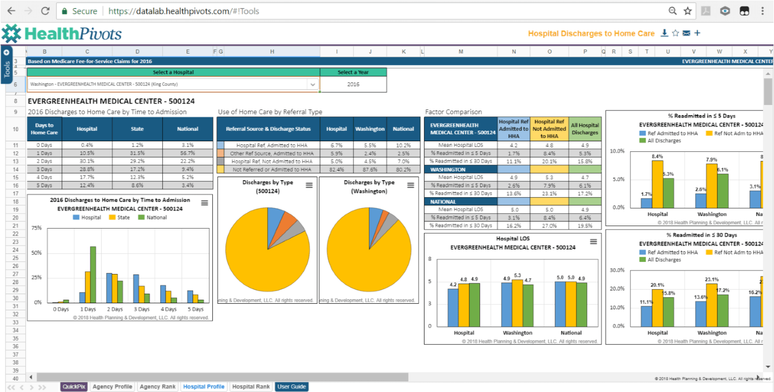Image resolution: width=774 pixels, height=392 pixels.
Task: Click the scroll-down arrow at the vertical scrollbar bottom
Action: [768, 367]
